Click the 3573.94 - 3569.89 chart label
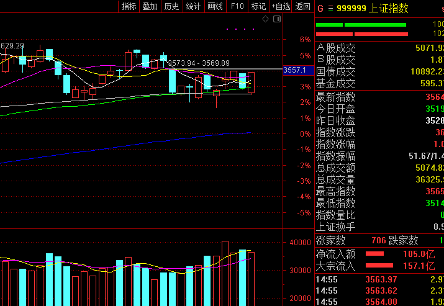The height and width of the screenshot is (306, 444). coord(199,63)
